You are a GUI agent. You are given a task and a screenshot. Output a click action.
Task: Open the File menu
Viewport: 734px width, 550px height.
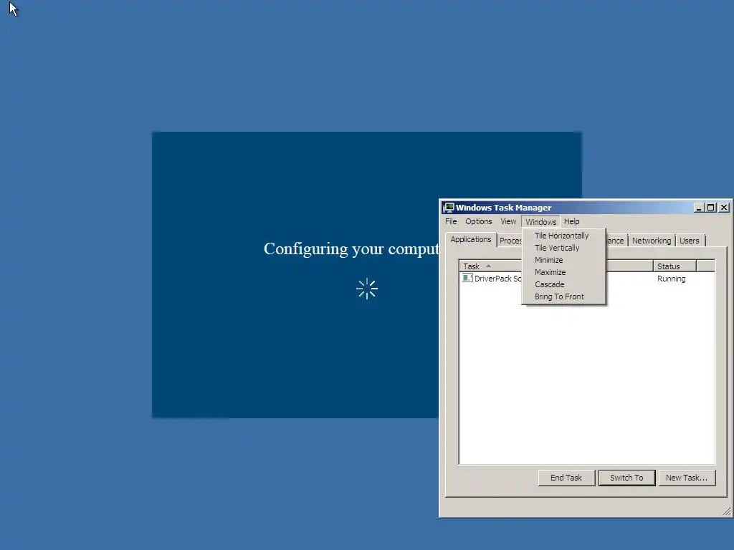pyautogui.click(x=451, y=221)
